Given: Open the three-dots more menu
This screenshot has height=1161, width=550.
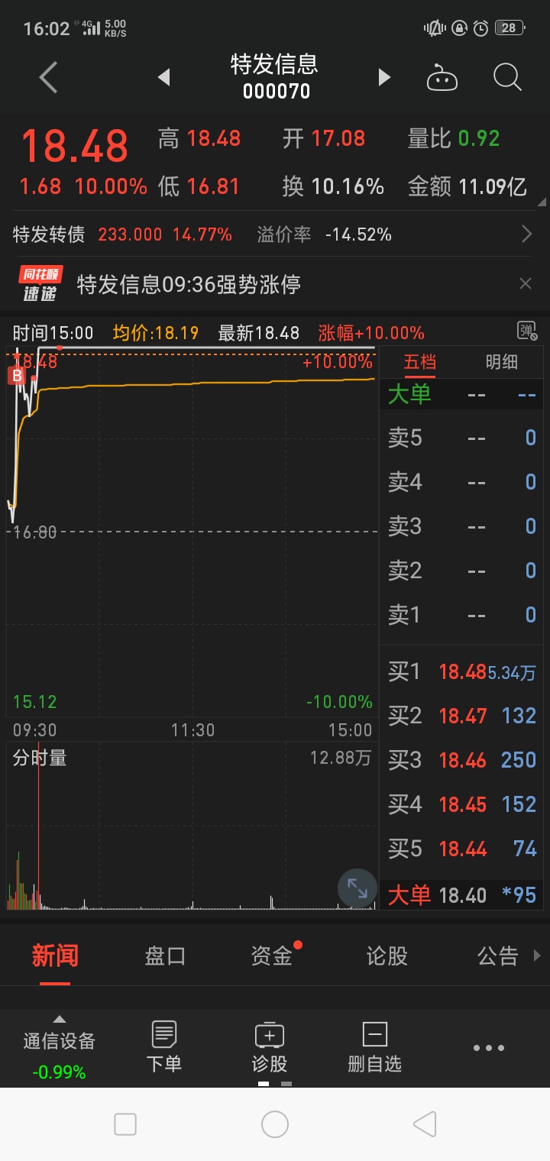Looking at the screenshot, I should [489, 1048].
